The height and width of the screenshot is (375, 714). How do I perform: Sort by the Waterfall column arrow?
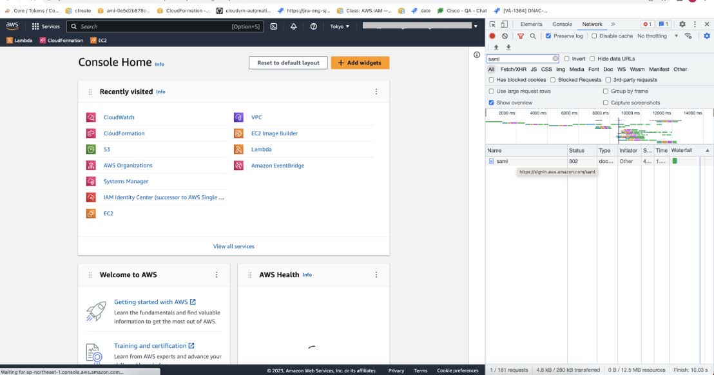[707, 151]
